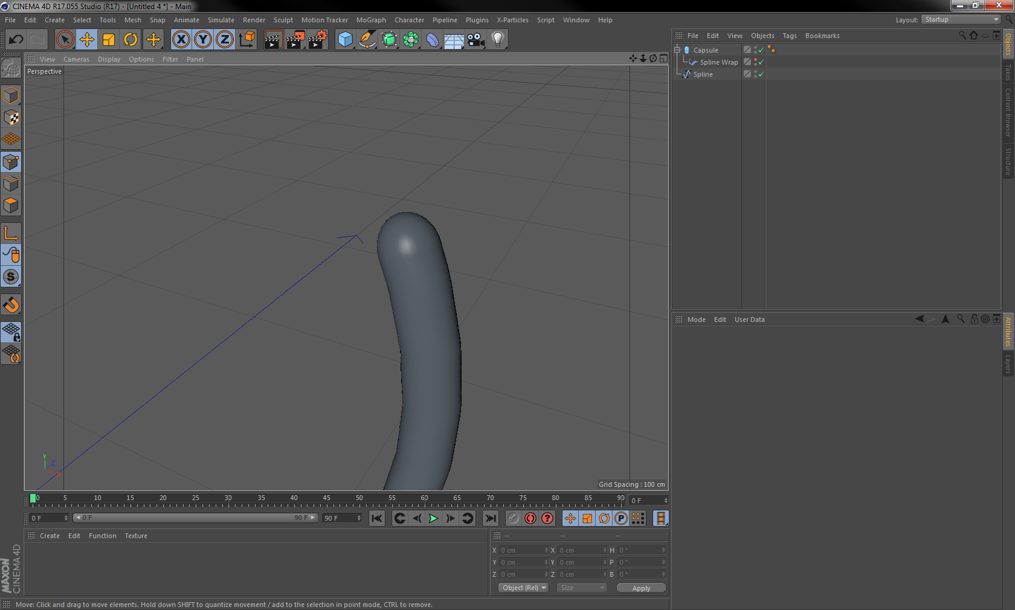Click the X position coordinate field
Screen dimensions: 1015x610
pos(523,550)
